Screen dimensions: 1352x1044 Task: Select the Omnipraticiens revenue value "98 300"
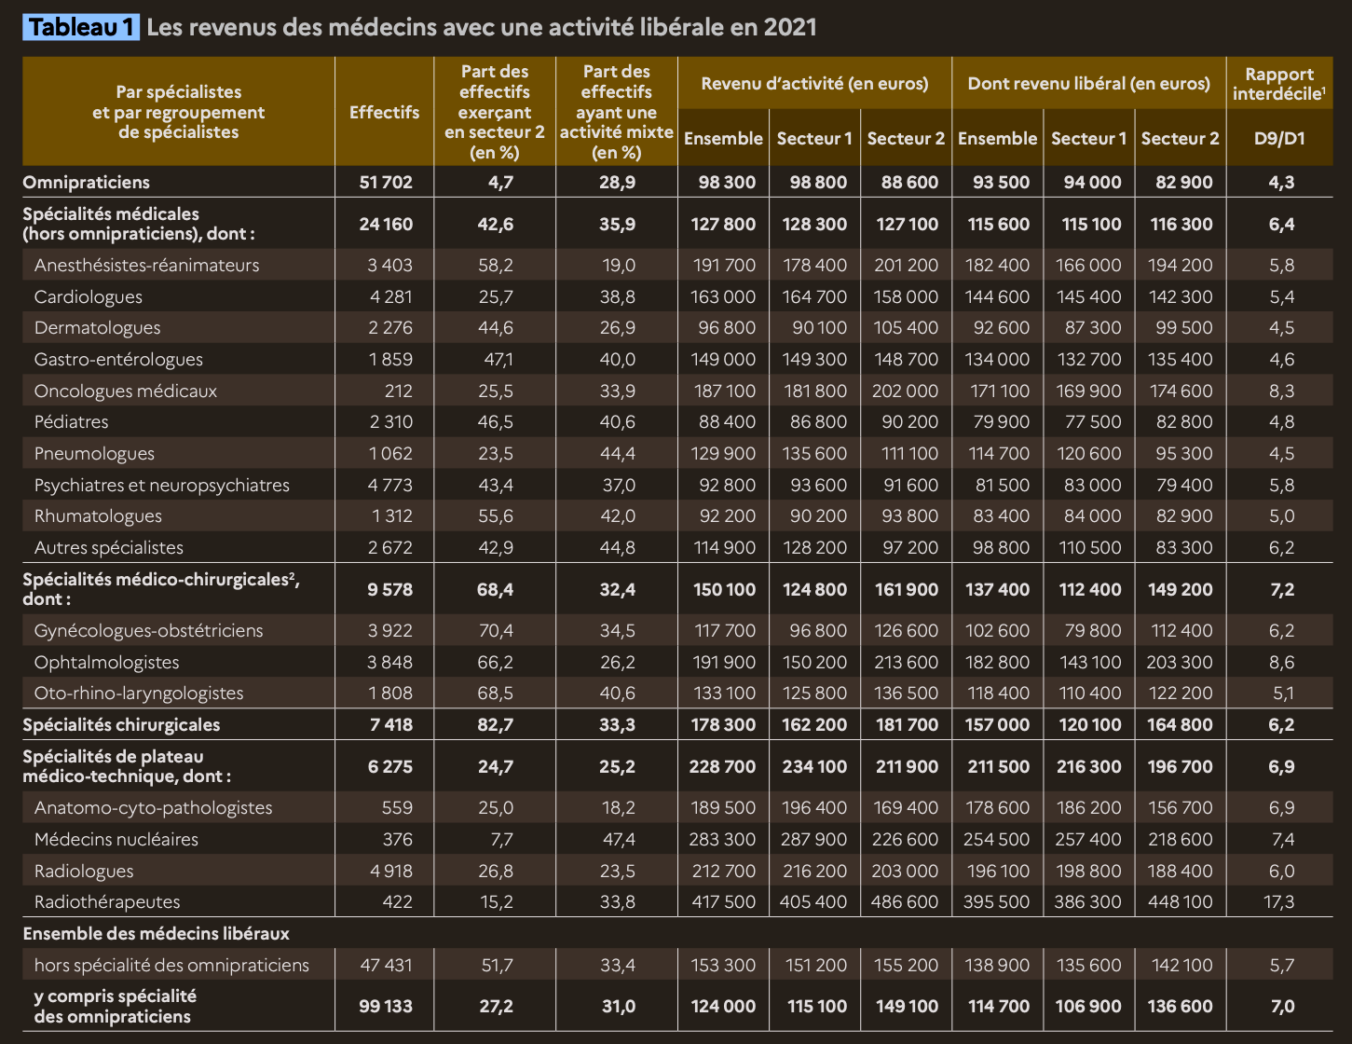pos(727,182)
